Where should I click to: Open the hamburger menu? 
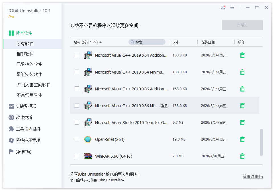[232, 7]
